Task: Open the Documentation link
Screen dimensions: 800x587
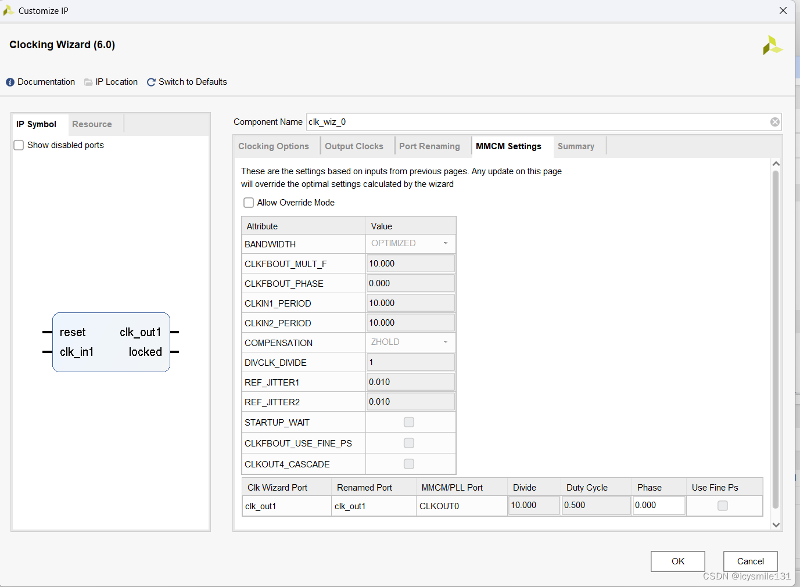Action: click(46, 82)
